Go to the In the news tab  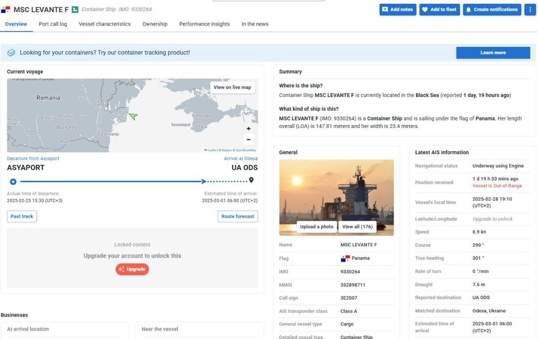point(255,24)
